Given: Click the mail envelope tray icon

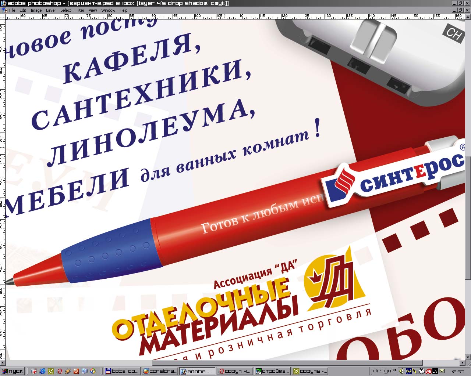Looking at the screenshot, I should click(442, 371).
